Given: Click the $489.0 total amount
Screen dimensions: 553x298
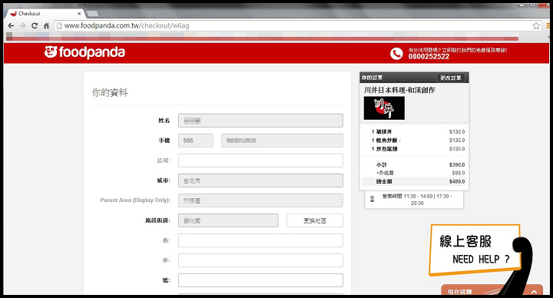Looking at the screenshot, I should coord(457,181).
